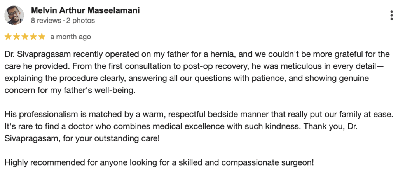398x171 pixels.
Task: Click the "8 reviews" count
Action: pyautogui.click(x=46, y=21)
